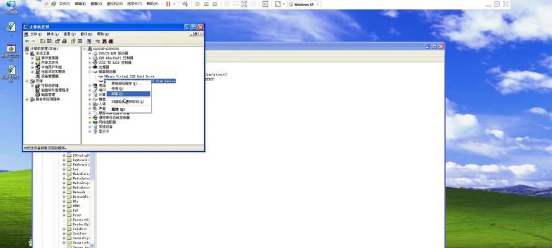Image resolution: width=552 pixels, height=248 pixels.
Task: Select 事件查看器 in the console tree
Action: click(x=50, y=58)
